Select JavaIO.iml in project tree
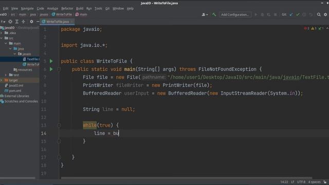The height and width of the screenshot is (185, 329). 14,85
